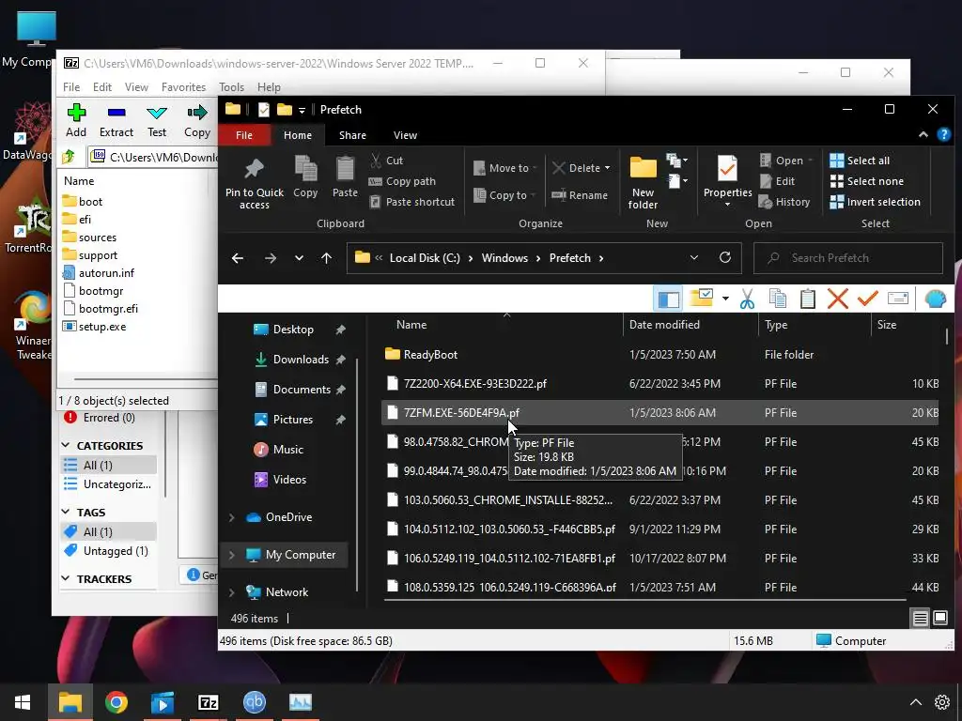The height and width of the screenshot is (721, 962).
Task: Open the recent locations dropdown arrow
Action: click(x=299, y=258)
